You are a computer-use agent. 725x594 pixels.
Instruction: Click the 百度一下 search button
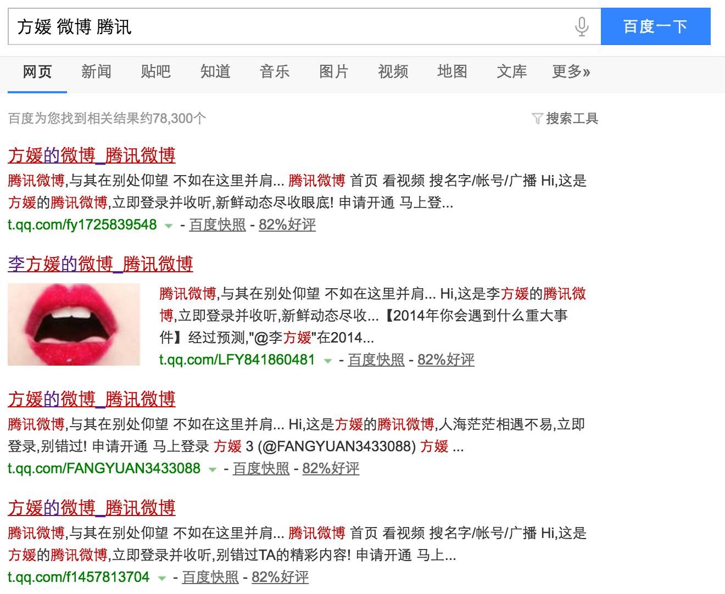coord(655,26)
